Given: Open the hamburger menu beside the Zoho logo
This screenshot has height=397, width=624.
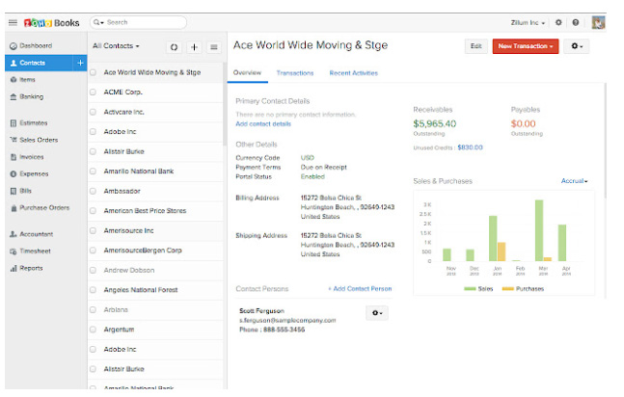Looking at the screenshot, I should point(13,23).
